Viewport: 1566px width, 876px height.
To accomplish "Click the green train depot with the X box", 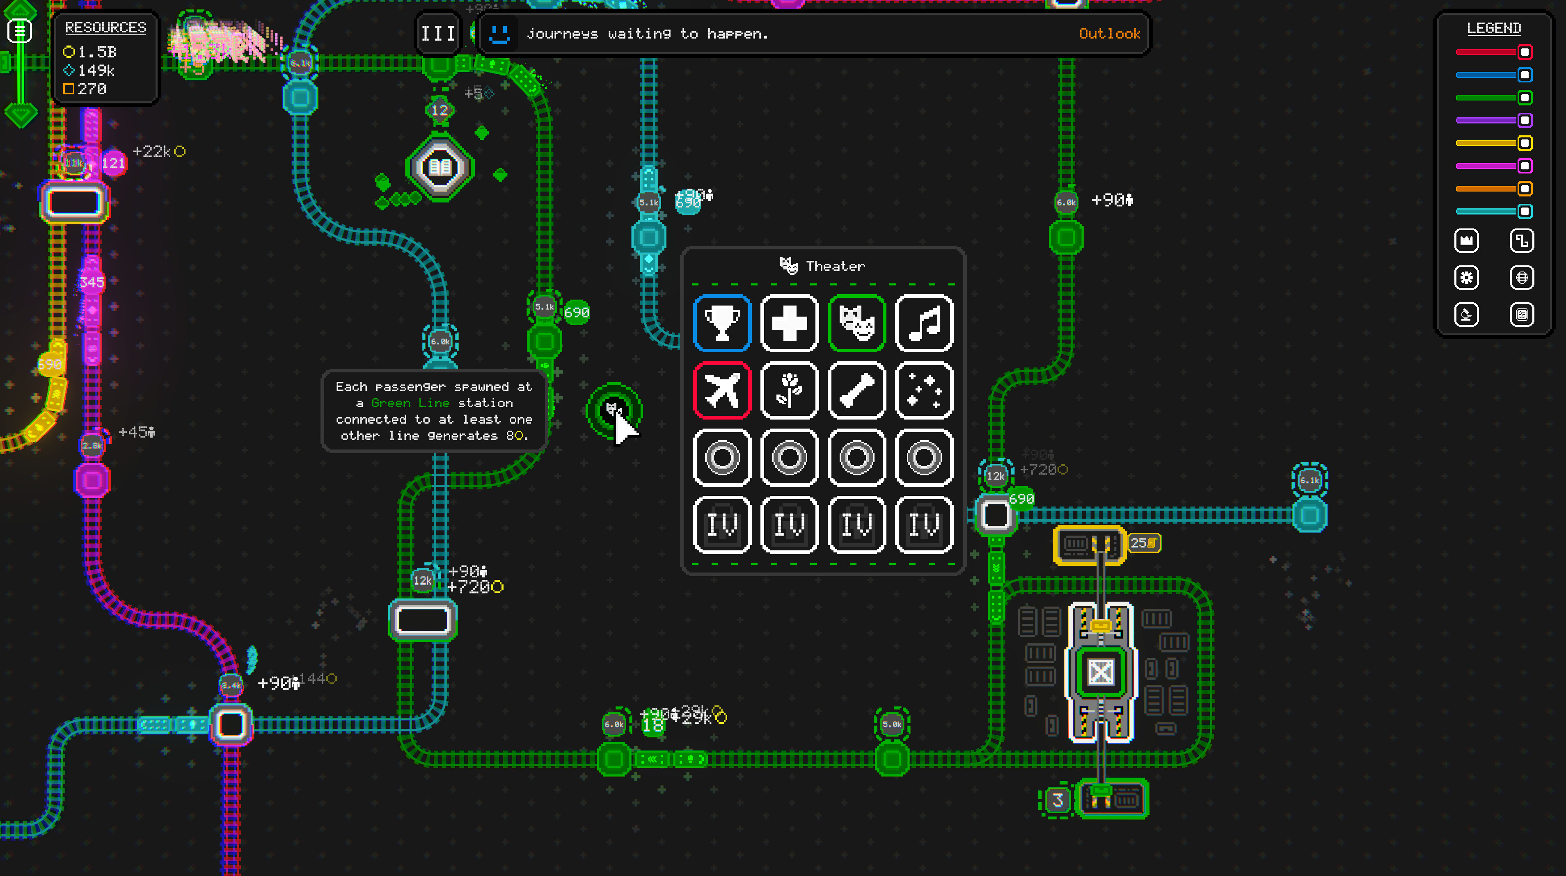I will (x=1100, y=672).
